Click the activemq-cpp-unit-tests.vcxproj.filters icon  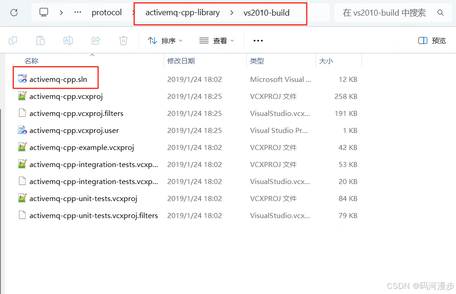[23, 215]
